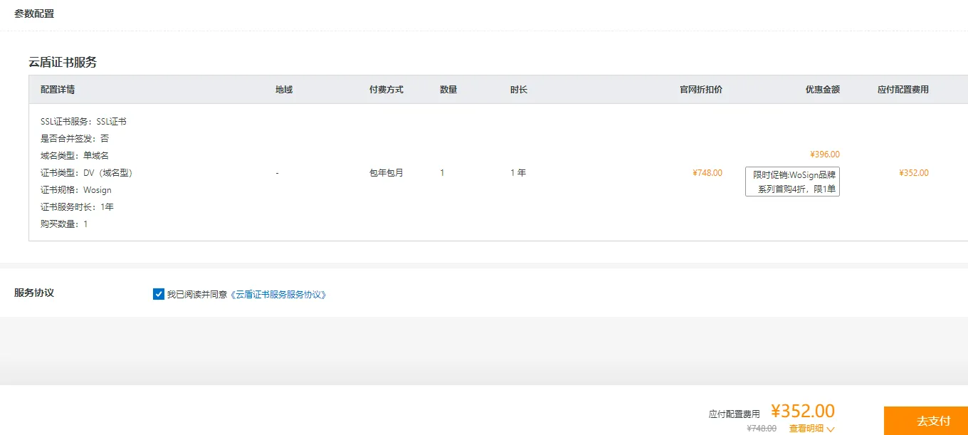
Task: Click the dash in the 地域 column
Action: (x=278, y=173)
